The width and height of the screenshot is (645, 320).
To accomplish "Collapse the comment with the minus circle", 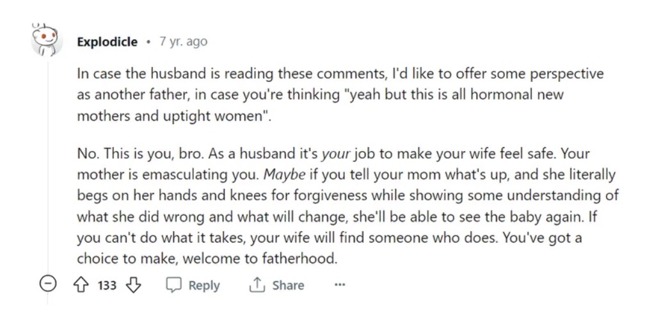I will click(x=46, y=285).
